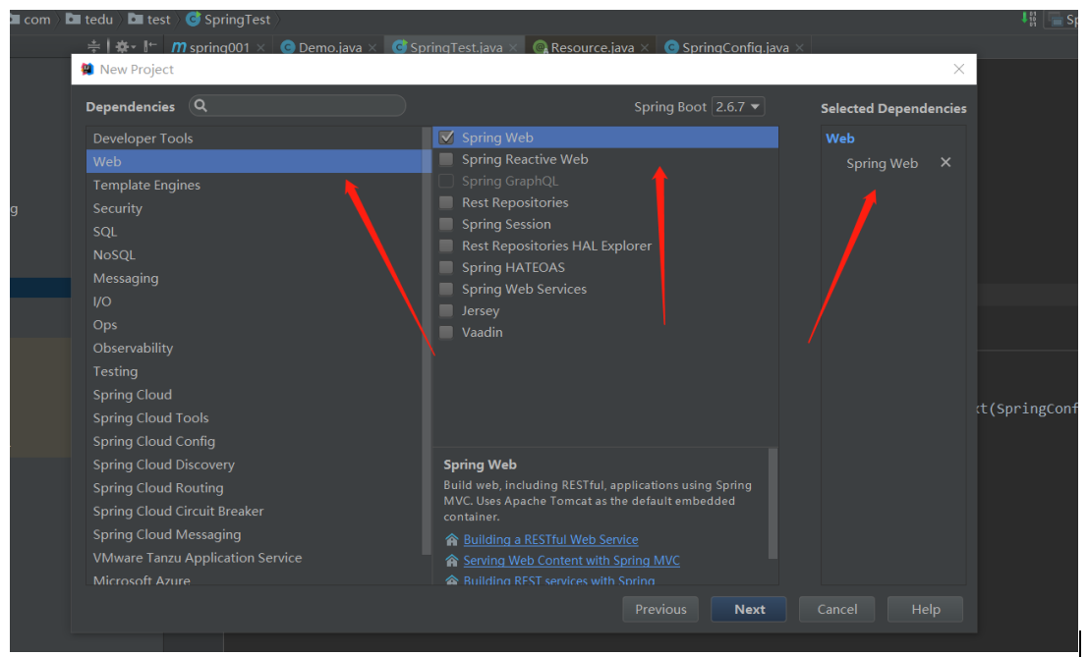
Task: Select the Spring Cloud Routing category
Action: [254, 488]
